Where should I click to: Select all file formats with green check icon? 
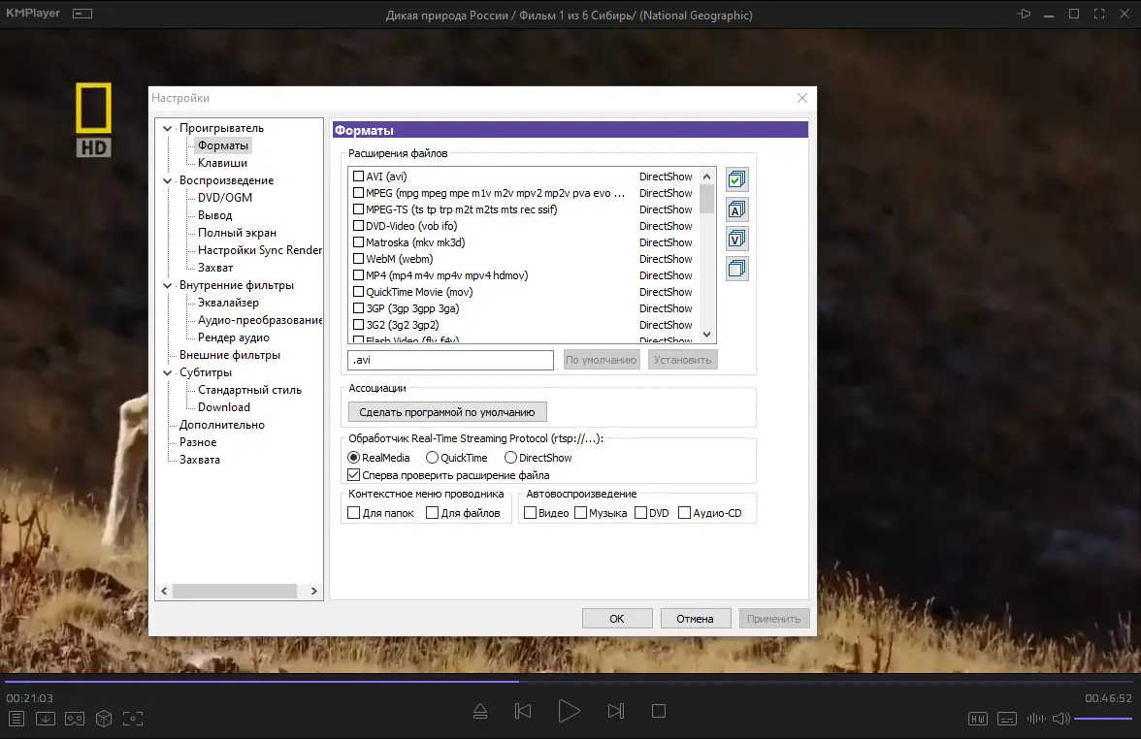click(x=736, y=179)
